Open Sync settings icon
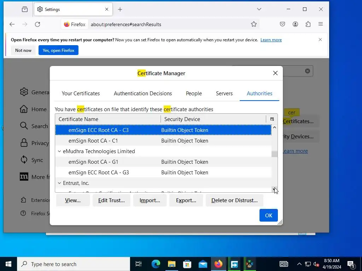This screenshot has height=271, width=362. point(24,160)
